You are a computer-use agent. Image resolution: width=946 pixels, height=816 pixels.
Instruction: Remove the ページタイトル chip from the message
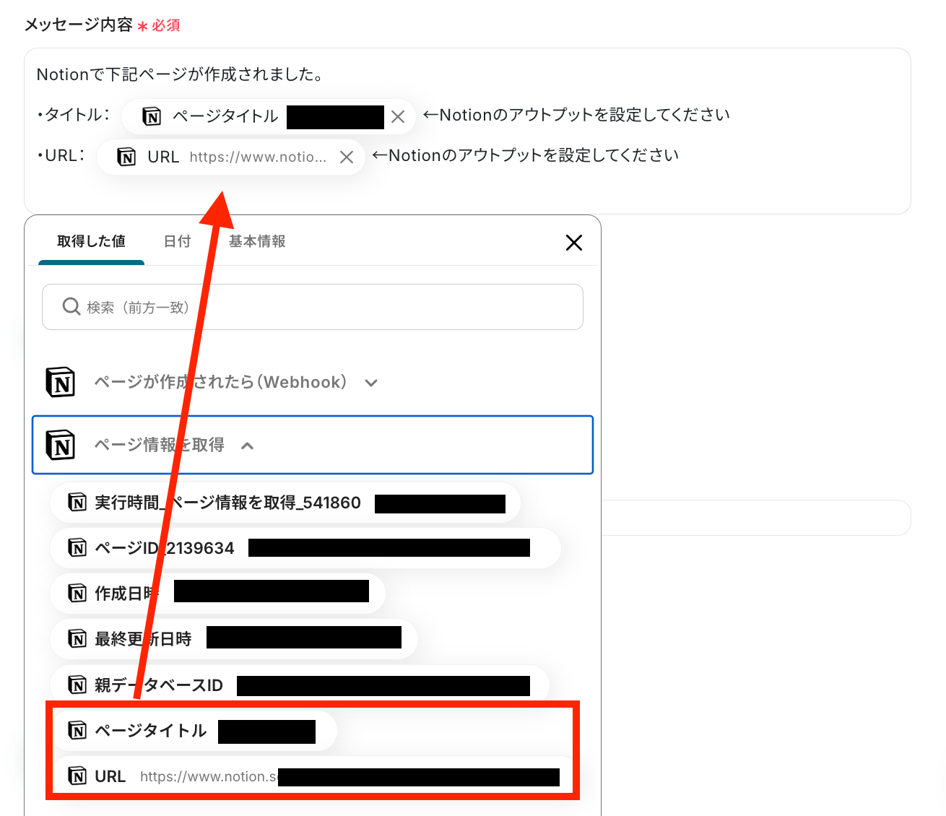398,117
